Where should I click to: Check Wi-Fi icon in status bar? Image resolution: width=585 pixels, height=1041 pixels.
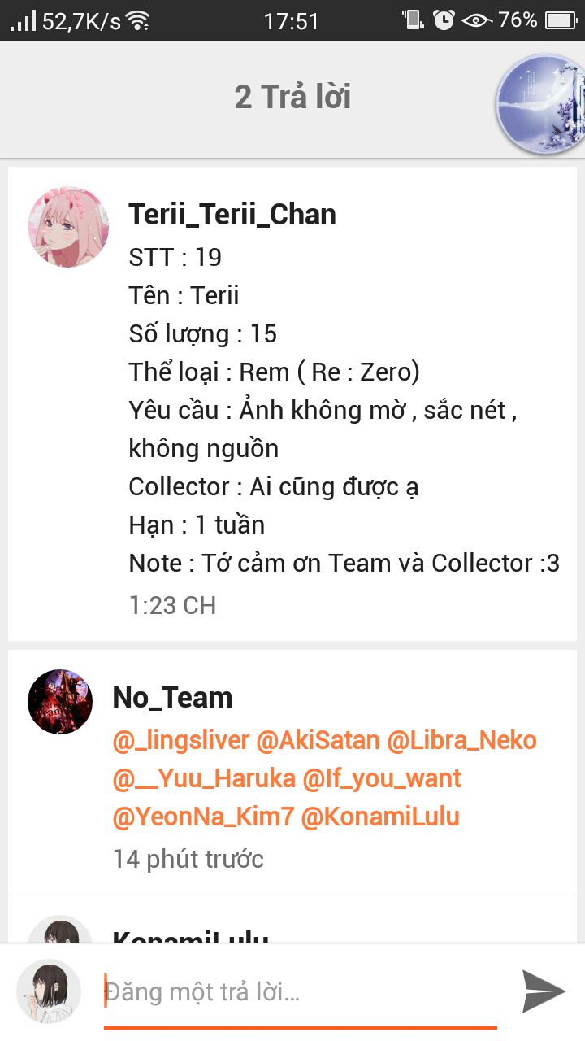140,20
